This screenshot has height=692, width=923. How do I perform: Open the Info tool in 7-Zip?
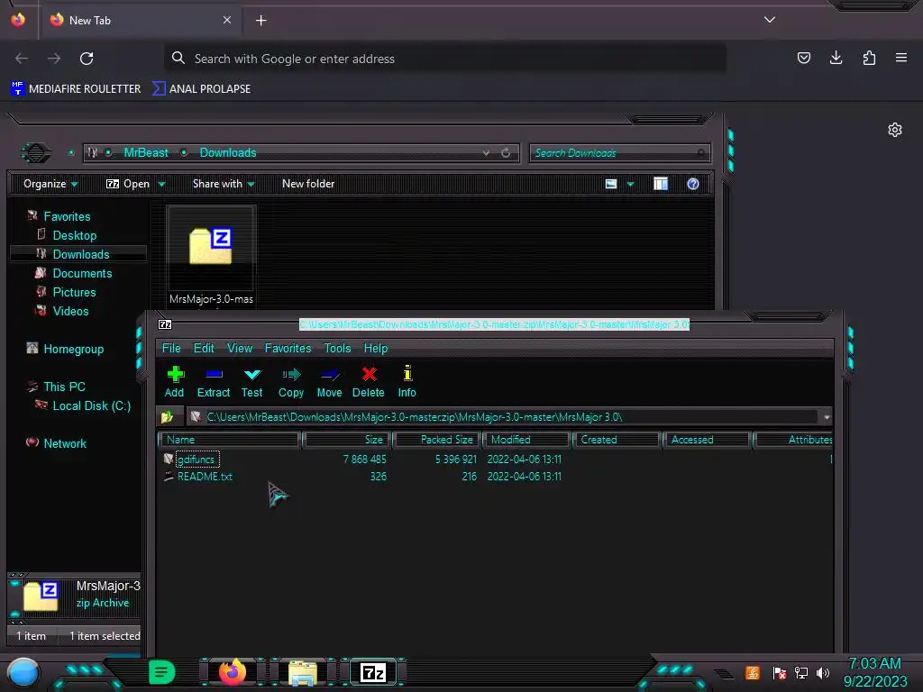point(407,382)
